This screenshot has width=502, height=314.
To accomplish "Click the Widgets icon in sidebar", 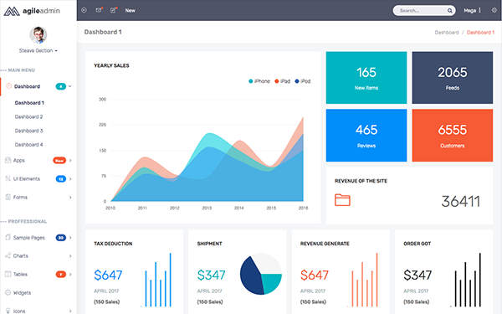I will tap(8, 292).
